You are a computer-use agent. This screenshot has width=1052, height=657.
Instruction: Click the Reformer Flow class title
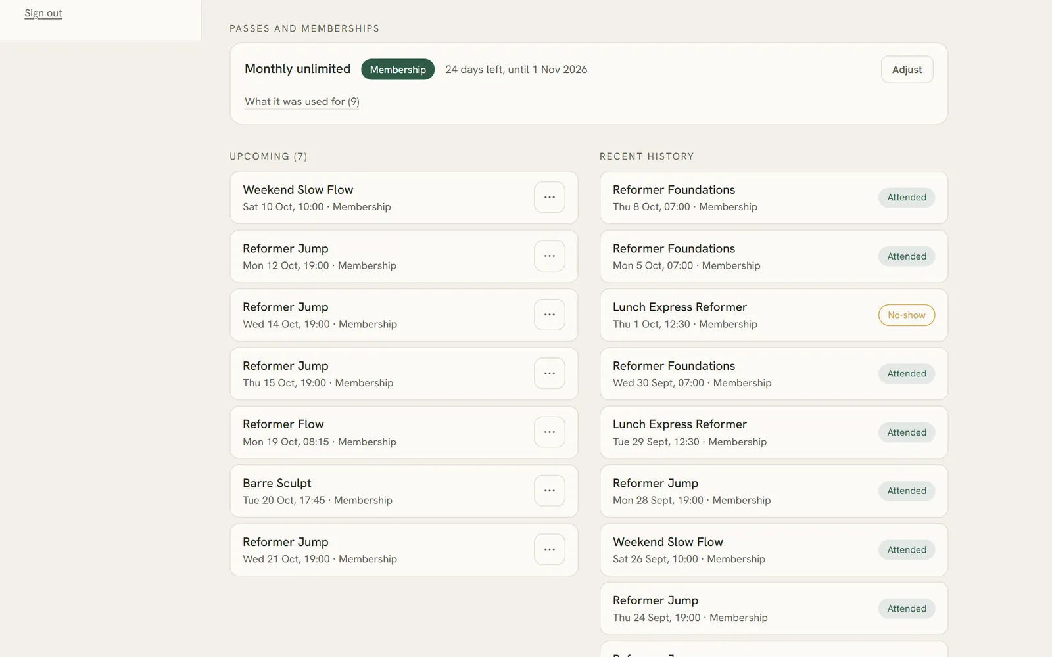click(x=283, y=424)
